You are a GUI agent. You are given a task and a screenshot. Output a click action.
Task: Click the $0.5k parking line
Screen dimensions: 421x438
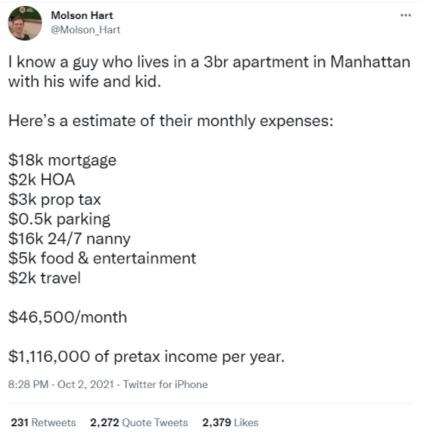60,219
